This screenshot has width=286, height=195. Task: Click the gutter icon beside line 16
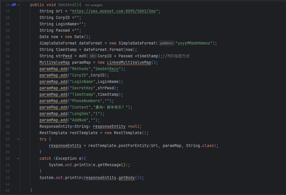tap(13, 5)
